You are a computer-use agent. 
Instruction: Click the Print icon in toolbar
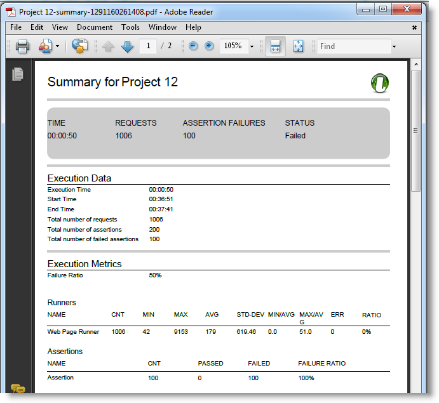click(22, 46)
